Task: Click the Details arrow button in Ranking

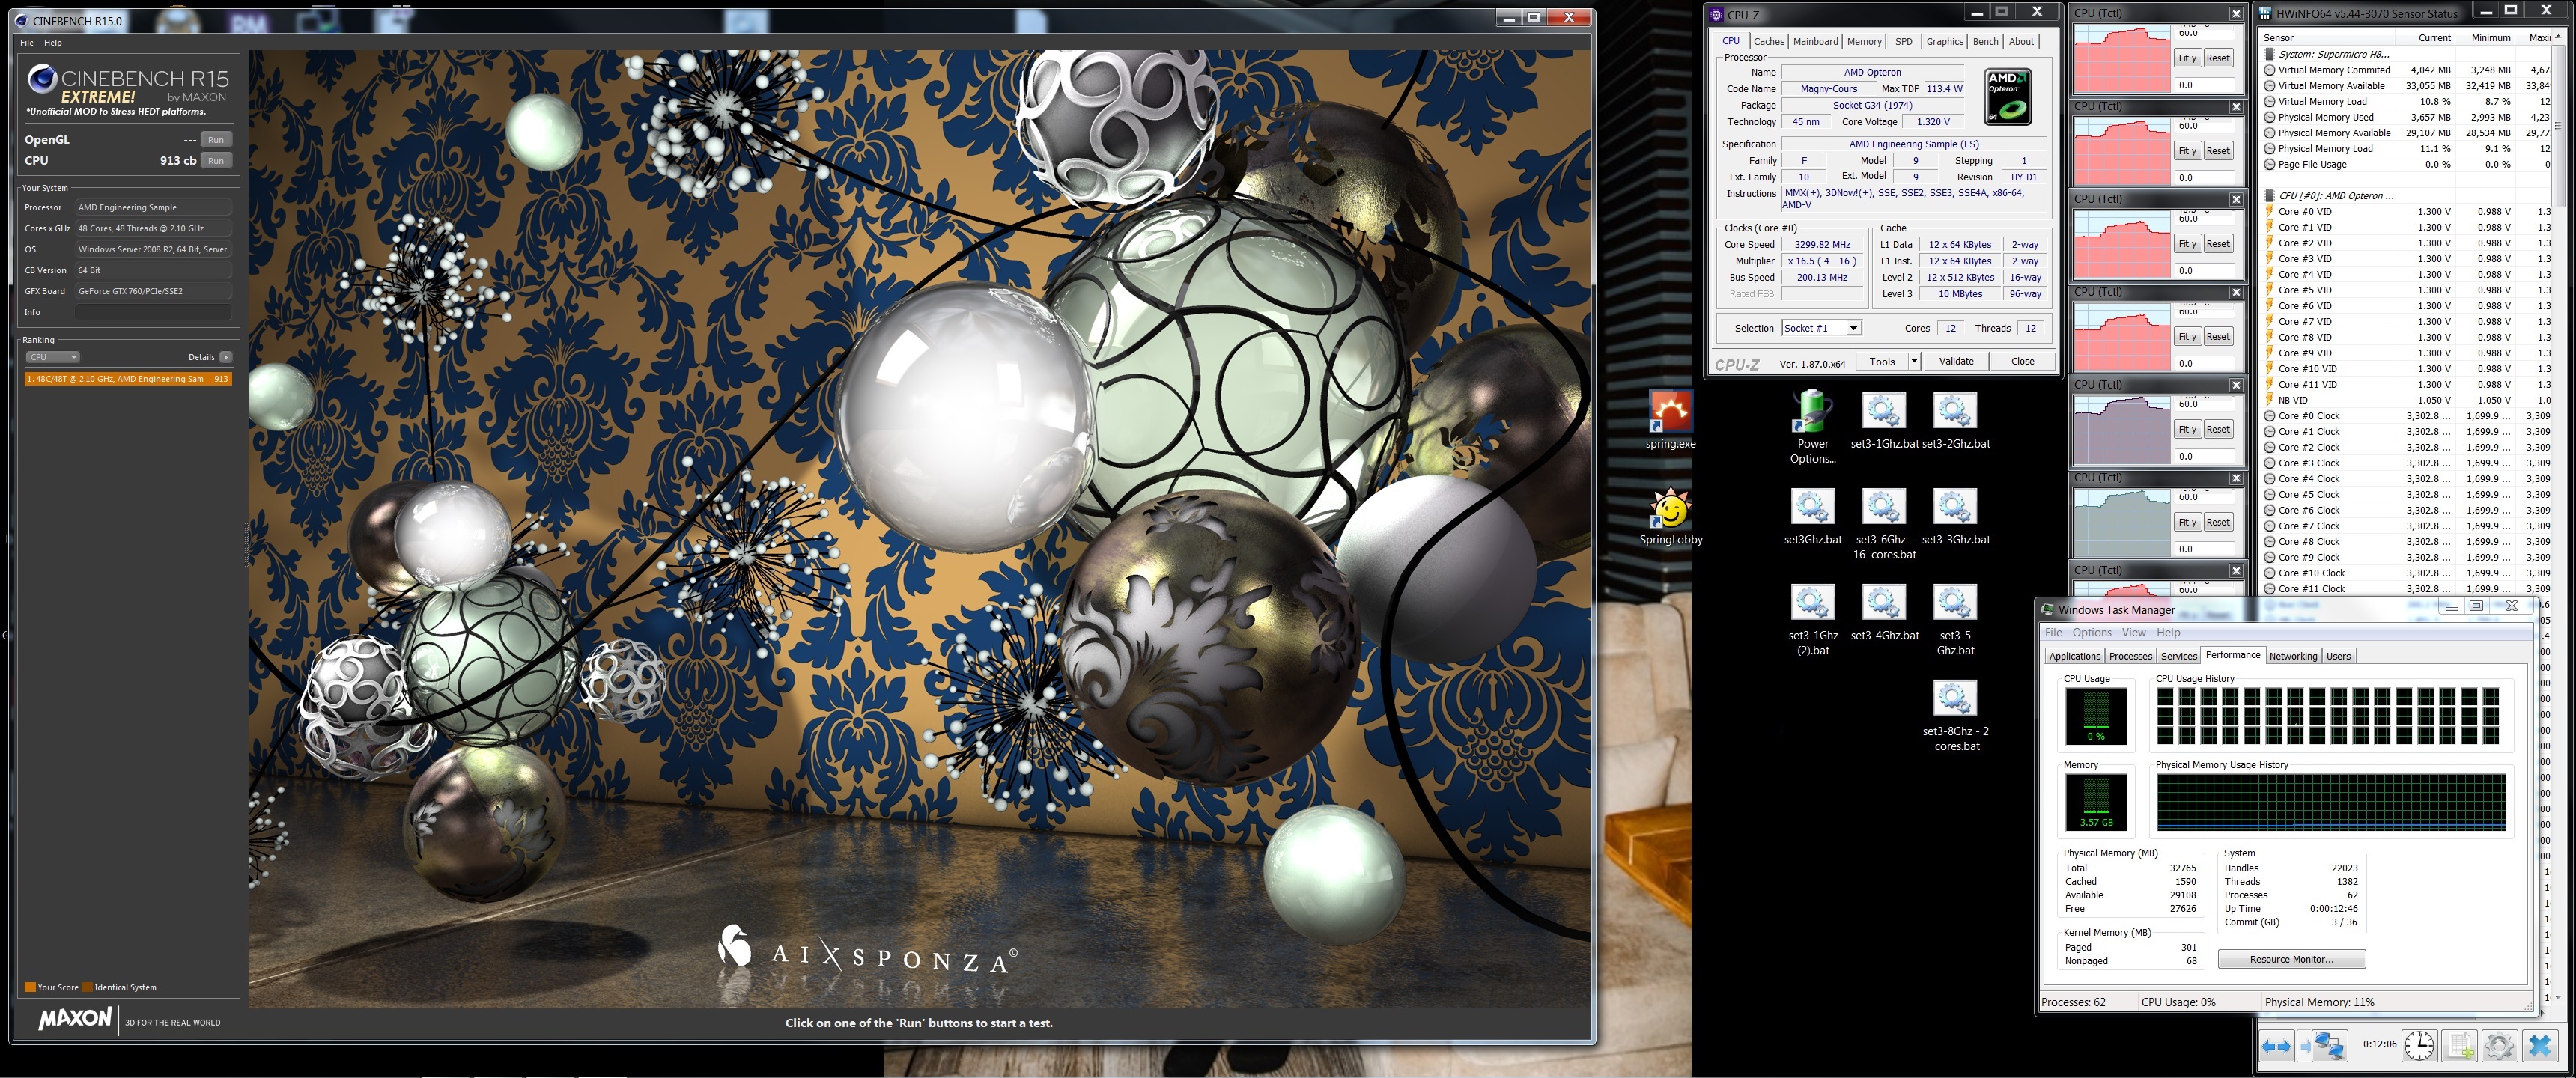Action: coord(226,357)
